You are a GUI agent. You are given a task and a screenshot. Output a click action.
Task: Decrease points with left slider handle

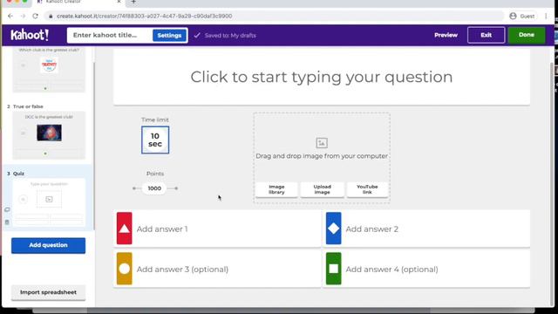pos(134,188)
